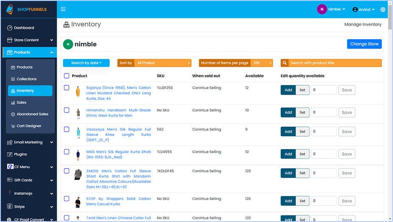This screenshot has width=393, height=222.
Task: Expand the Store Content menu chevron
Action: pyautogui.click(x=52, y=40)
